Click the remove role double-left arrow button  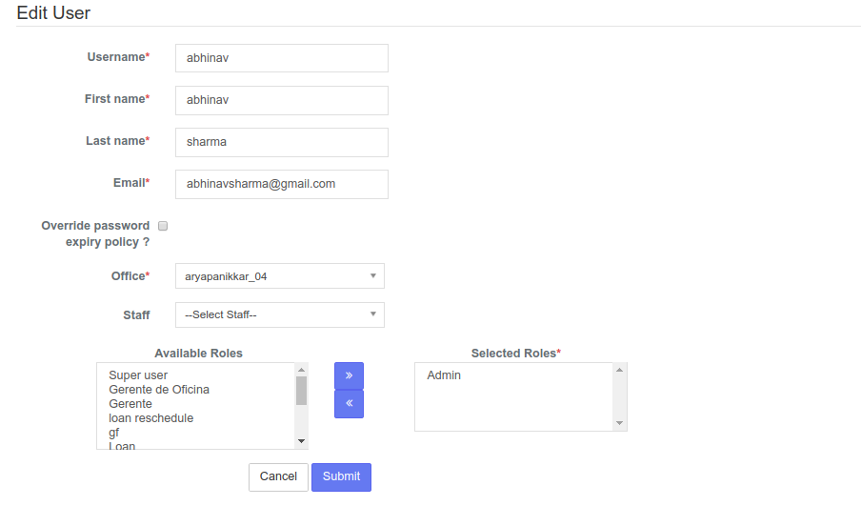coord(349,404)
